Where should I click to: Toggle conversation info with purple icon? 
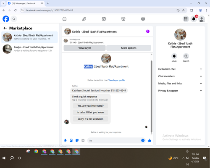pyautogui.click(x=148, y=31)
